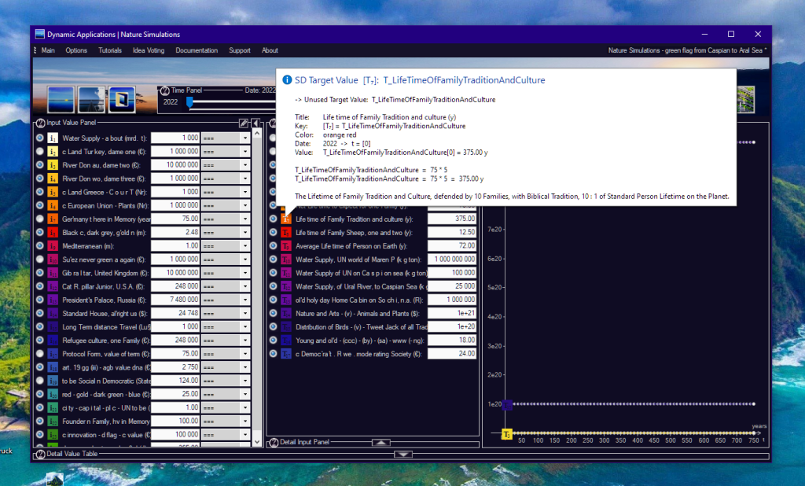The image size is (805, 486).
Task: Enable radio button for Ger'many t here in Memory
Action: click(39, 219)
